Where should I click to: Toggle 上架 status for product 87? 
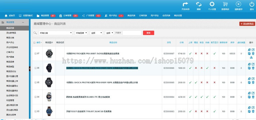190,53
